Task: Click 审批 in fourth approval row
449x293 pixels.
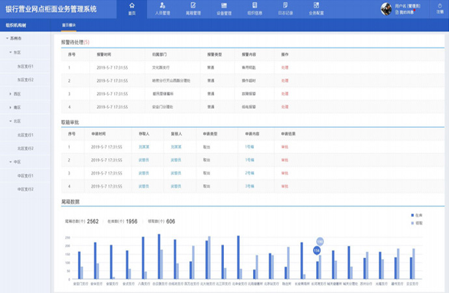Action: pos(284,186)
